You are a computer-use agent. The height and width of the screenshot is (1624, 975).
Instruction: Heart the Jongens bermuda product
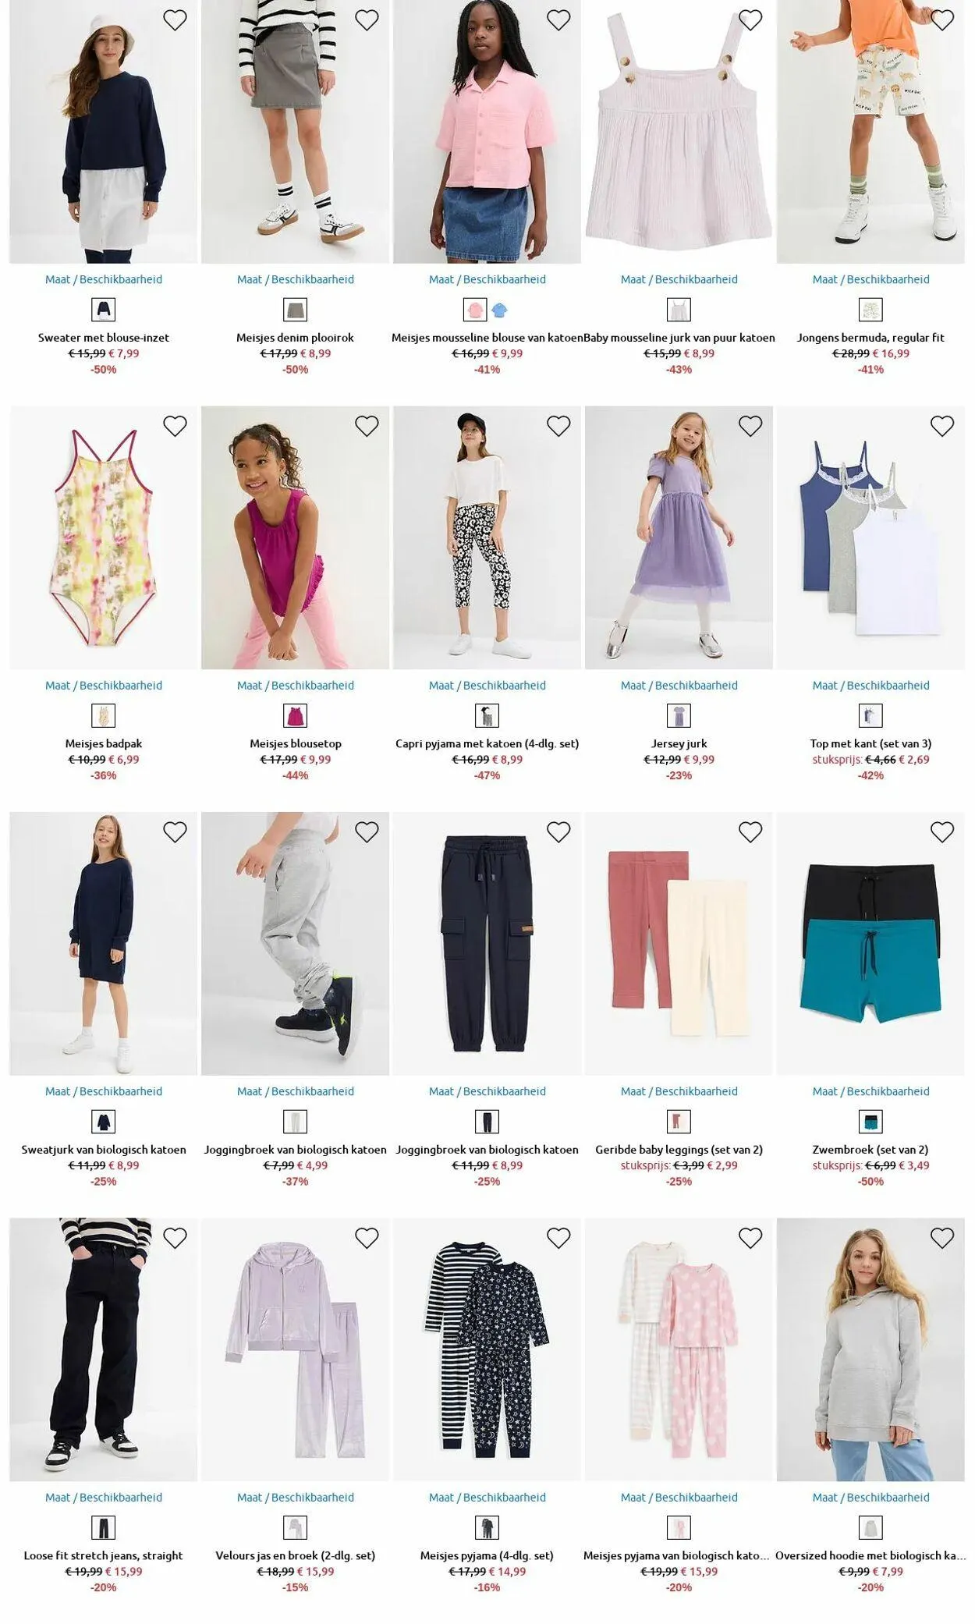(942, 20)
